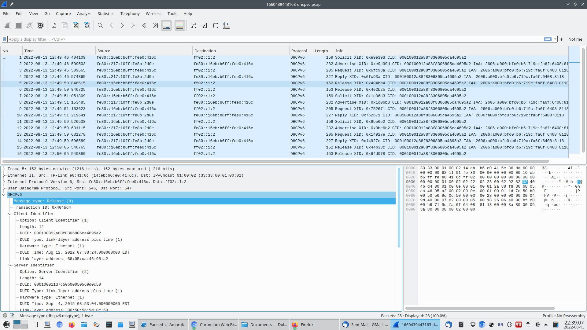Sort packets by the Time column

coord(59,51)
